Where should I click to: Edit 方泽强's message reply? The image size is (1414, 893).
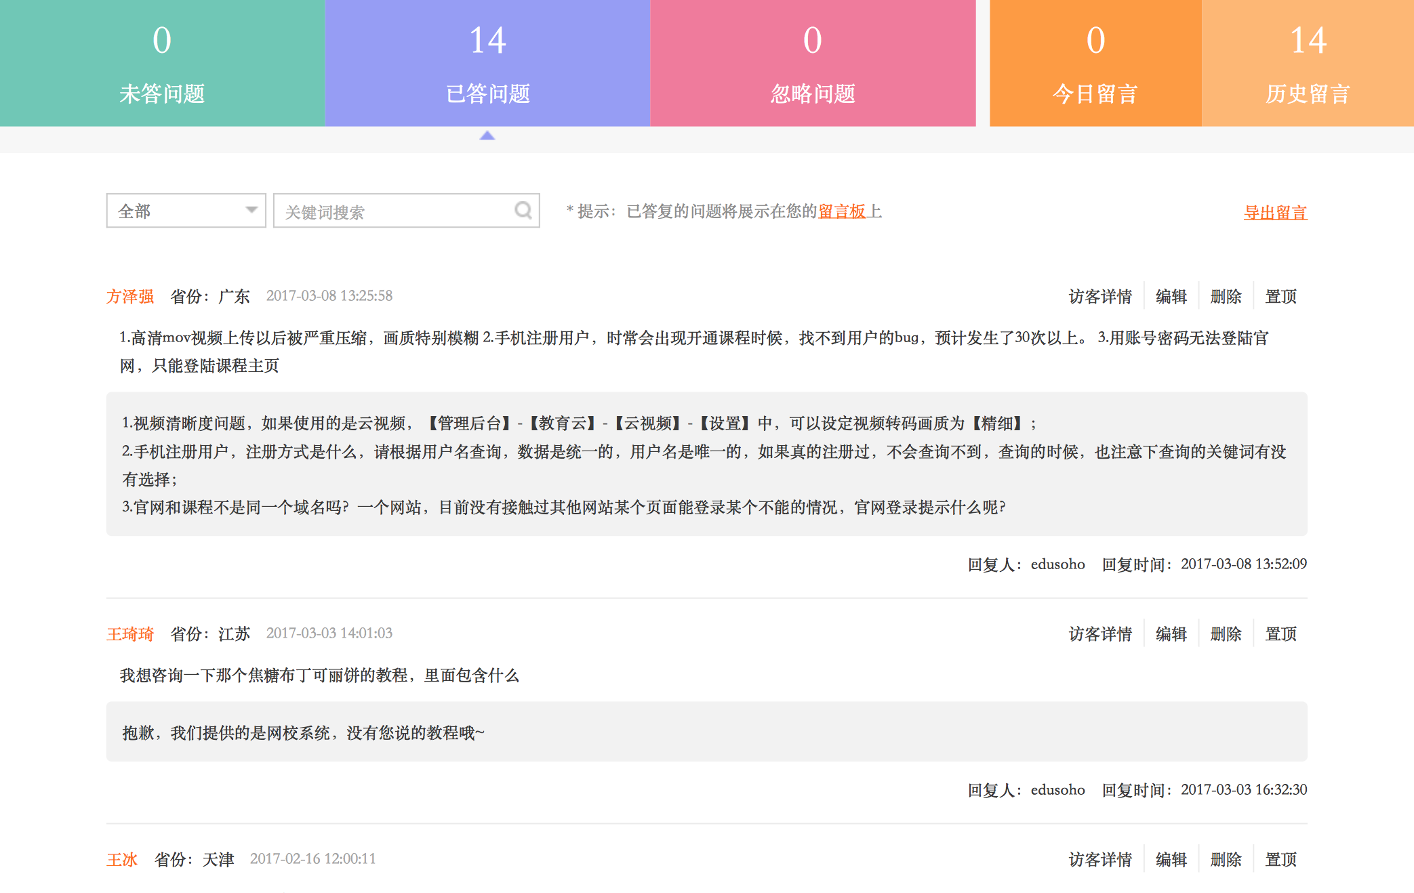[1171, 296]
